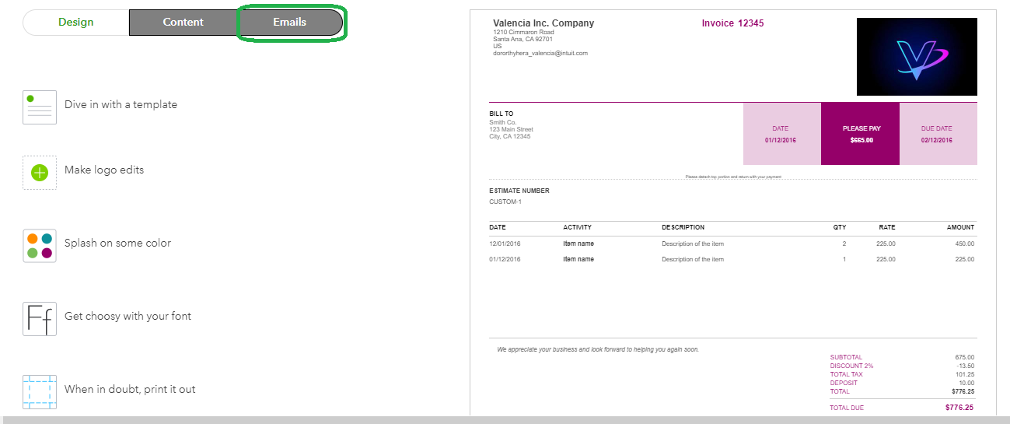Go to the Emails tab
The width and height of the screenshot is (1010, 424).
click(290, 23)
